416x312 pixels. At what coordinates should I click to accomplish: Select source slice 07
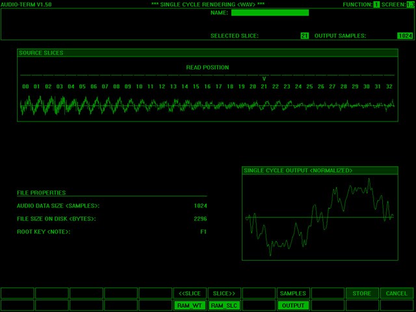(x=105, y=86)
